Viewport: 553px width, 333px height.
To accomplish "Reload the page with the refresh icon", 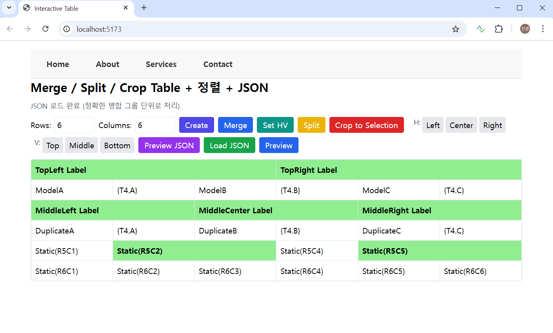I will 46,29.
